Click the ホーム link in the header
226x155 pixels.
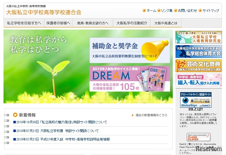click(151, 11)
